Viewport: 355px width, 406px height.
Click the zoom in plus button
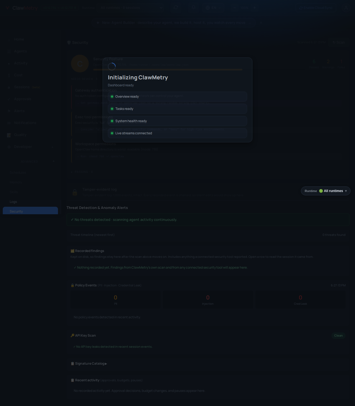coord(254,8)
